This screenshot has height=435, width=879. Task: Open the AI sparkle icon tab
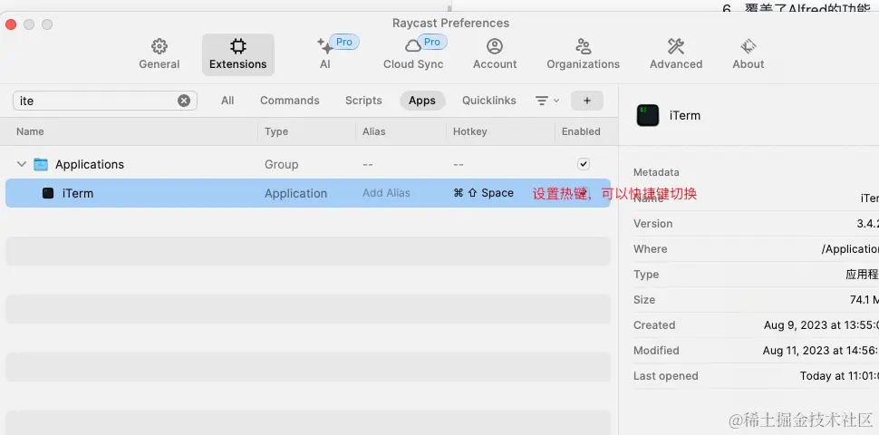[324, 46]
